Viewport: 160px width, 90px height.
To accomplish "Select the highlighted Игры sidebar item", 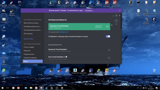I will pyautogui.click(x=33, y=61).
